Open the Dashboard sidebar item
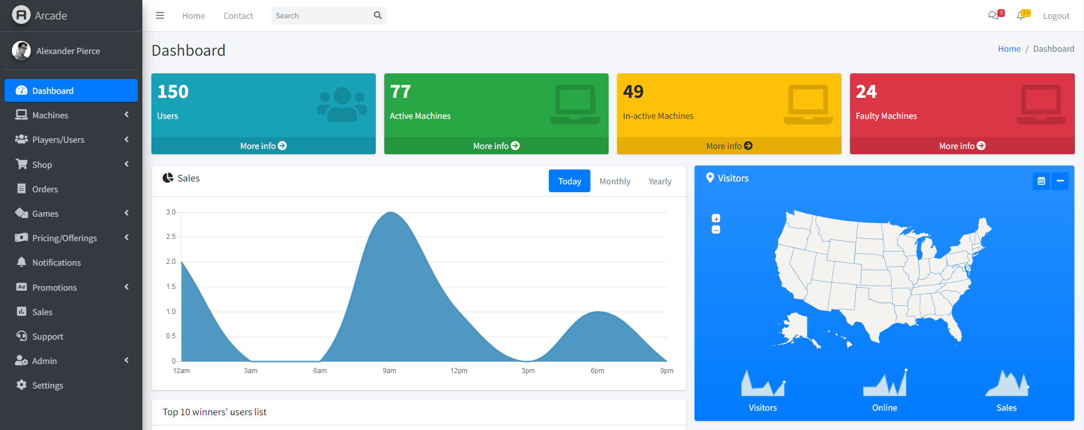1084x430 pixels. tap(71, 90)
